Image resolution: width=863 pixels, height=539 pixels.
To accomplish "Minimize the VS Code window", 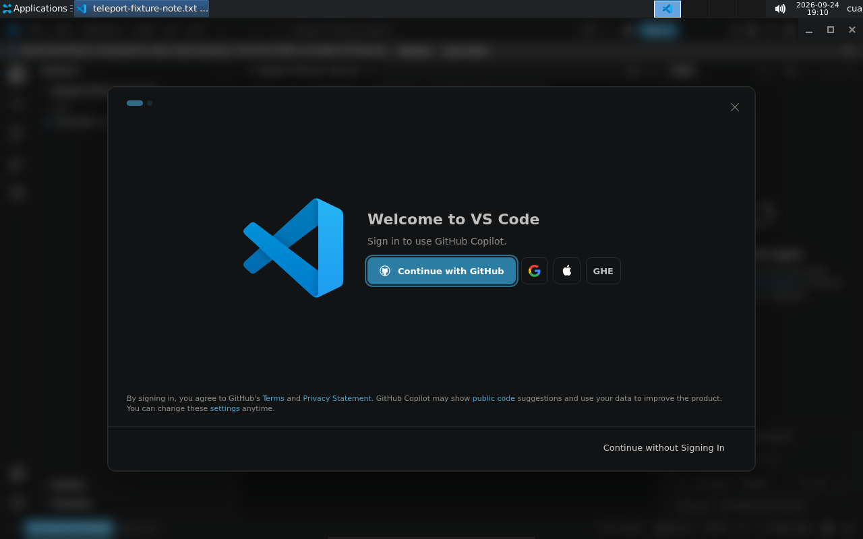I will 809,30.
